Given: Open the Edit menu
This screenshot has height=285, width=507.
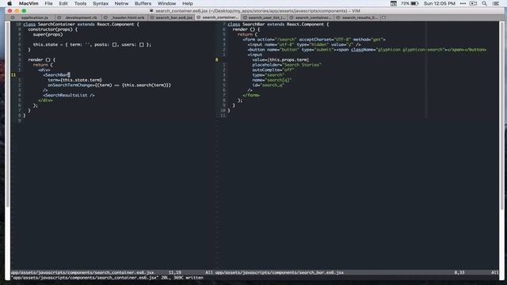Looking at the screenshot, I should [63, 3].
